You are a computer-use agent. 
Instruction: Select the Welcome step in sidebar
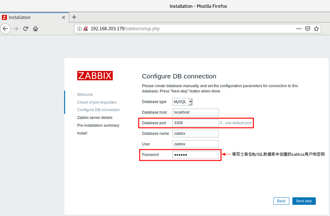coord(85,95)
